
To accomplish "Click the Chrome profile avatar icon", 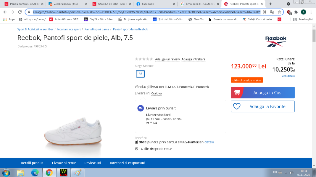I will (x=303, y=13).
